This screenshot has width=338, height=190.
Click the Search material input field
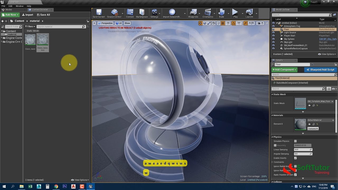click(x=61, y=27)
